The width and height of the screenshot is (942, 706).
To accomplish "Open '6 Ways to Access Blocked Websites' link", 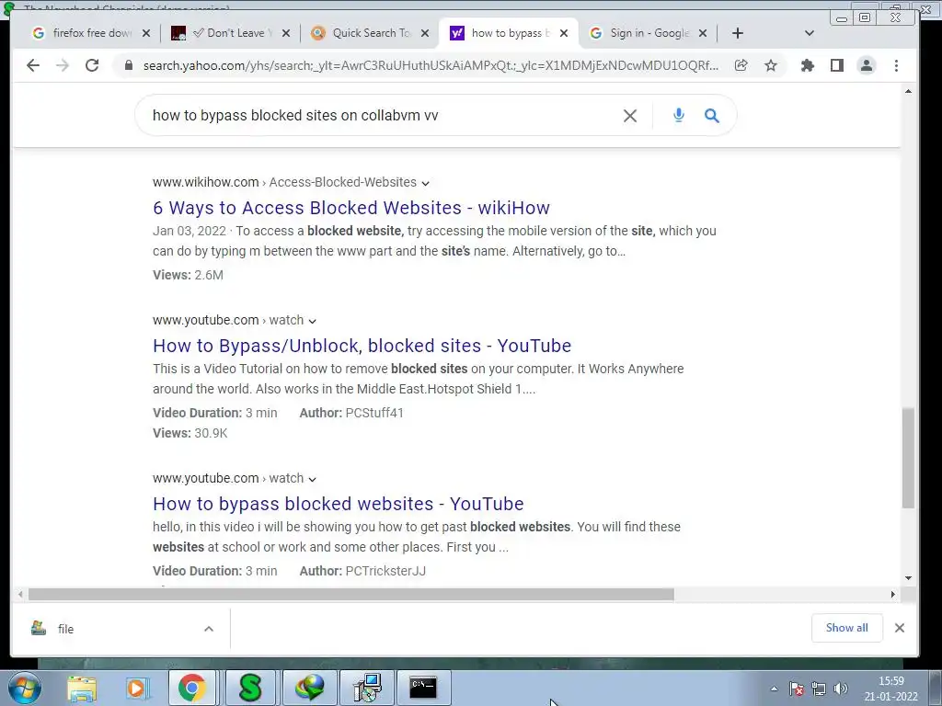I will click(x=351, y=208).
